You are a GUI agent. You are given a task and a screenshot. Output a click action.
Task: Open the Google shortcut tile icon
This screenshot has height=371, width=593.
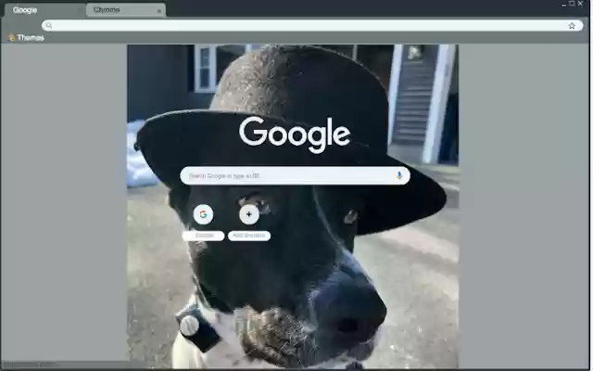point(204,214)
